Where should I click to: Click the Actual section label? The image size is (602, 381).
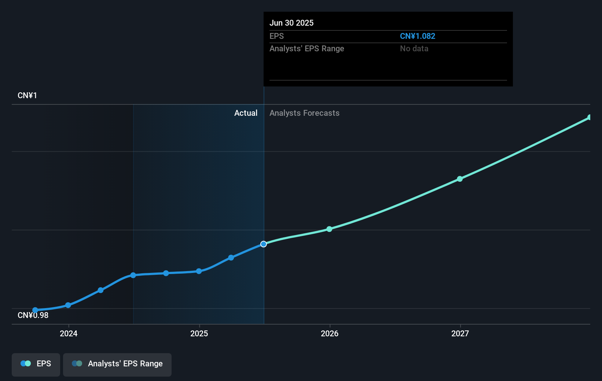point(246,113)
